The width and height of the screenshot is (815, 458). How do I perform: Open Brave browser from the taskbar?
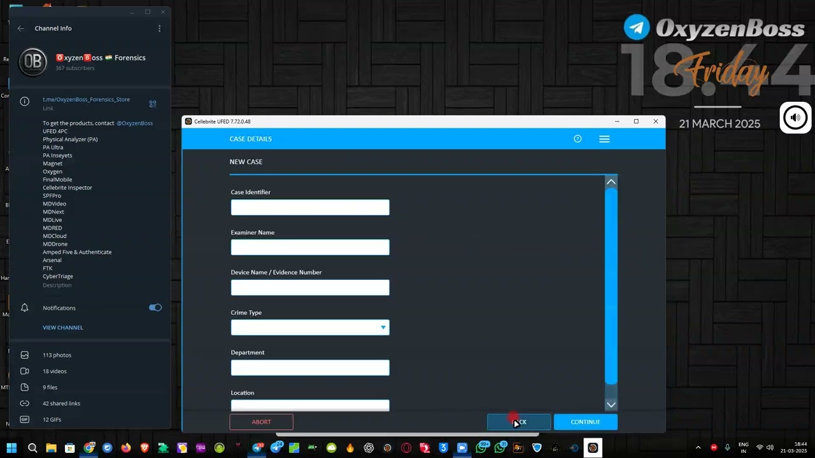click(x=145, y=448)
